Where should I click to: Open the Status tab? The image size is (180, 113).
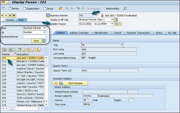(159, 33)
